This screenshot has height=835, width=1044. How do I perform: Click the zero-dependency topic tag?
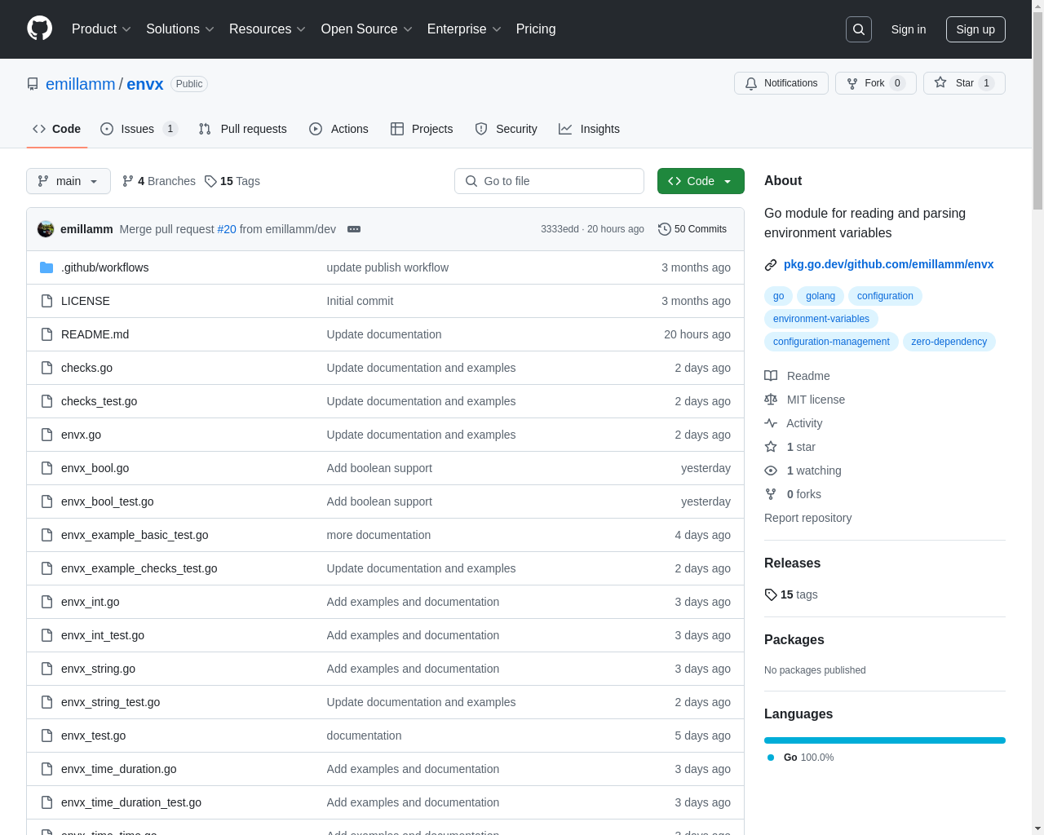[949, 342]
